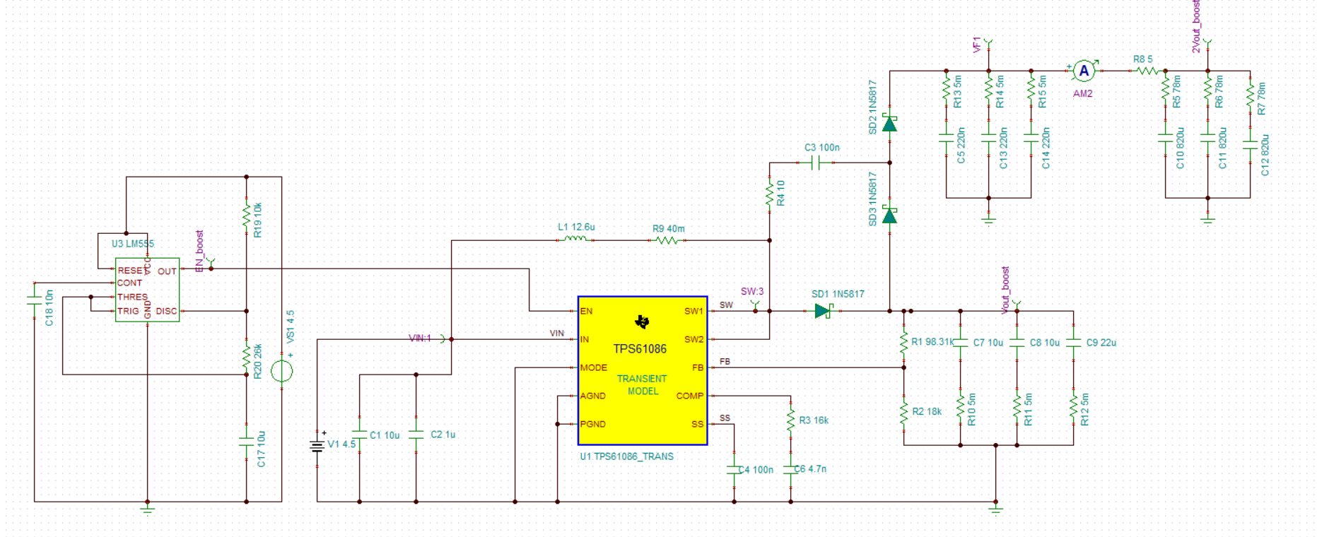Image resolution: width=1317 pixels, height=537 pixels.
Task: Click the MODE pin on TPS61086
Action: coord(594,367)
